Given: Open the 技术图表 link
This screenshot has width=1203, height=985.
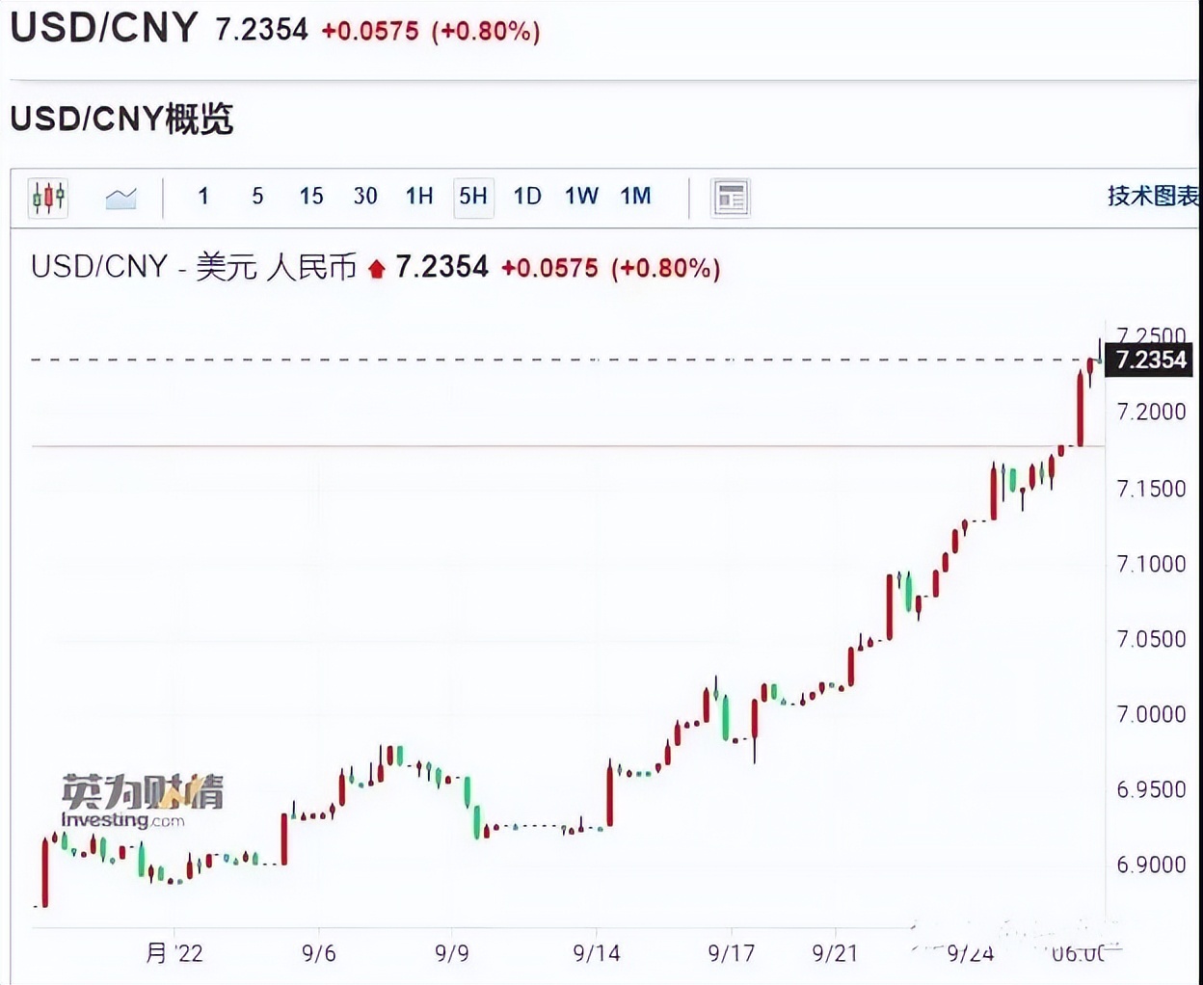Looking at the screenshot, I should pyautogui.click(x=1153, y=197).
